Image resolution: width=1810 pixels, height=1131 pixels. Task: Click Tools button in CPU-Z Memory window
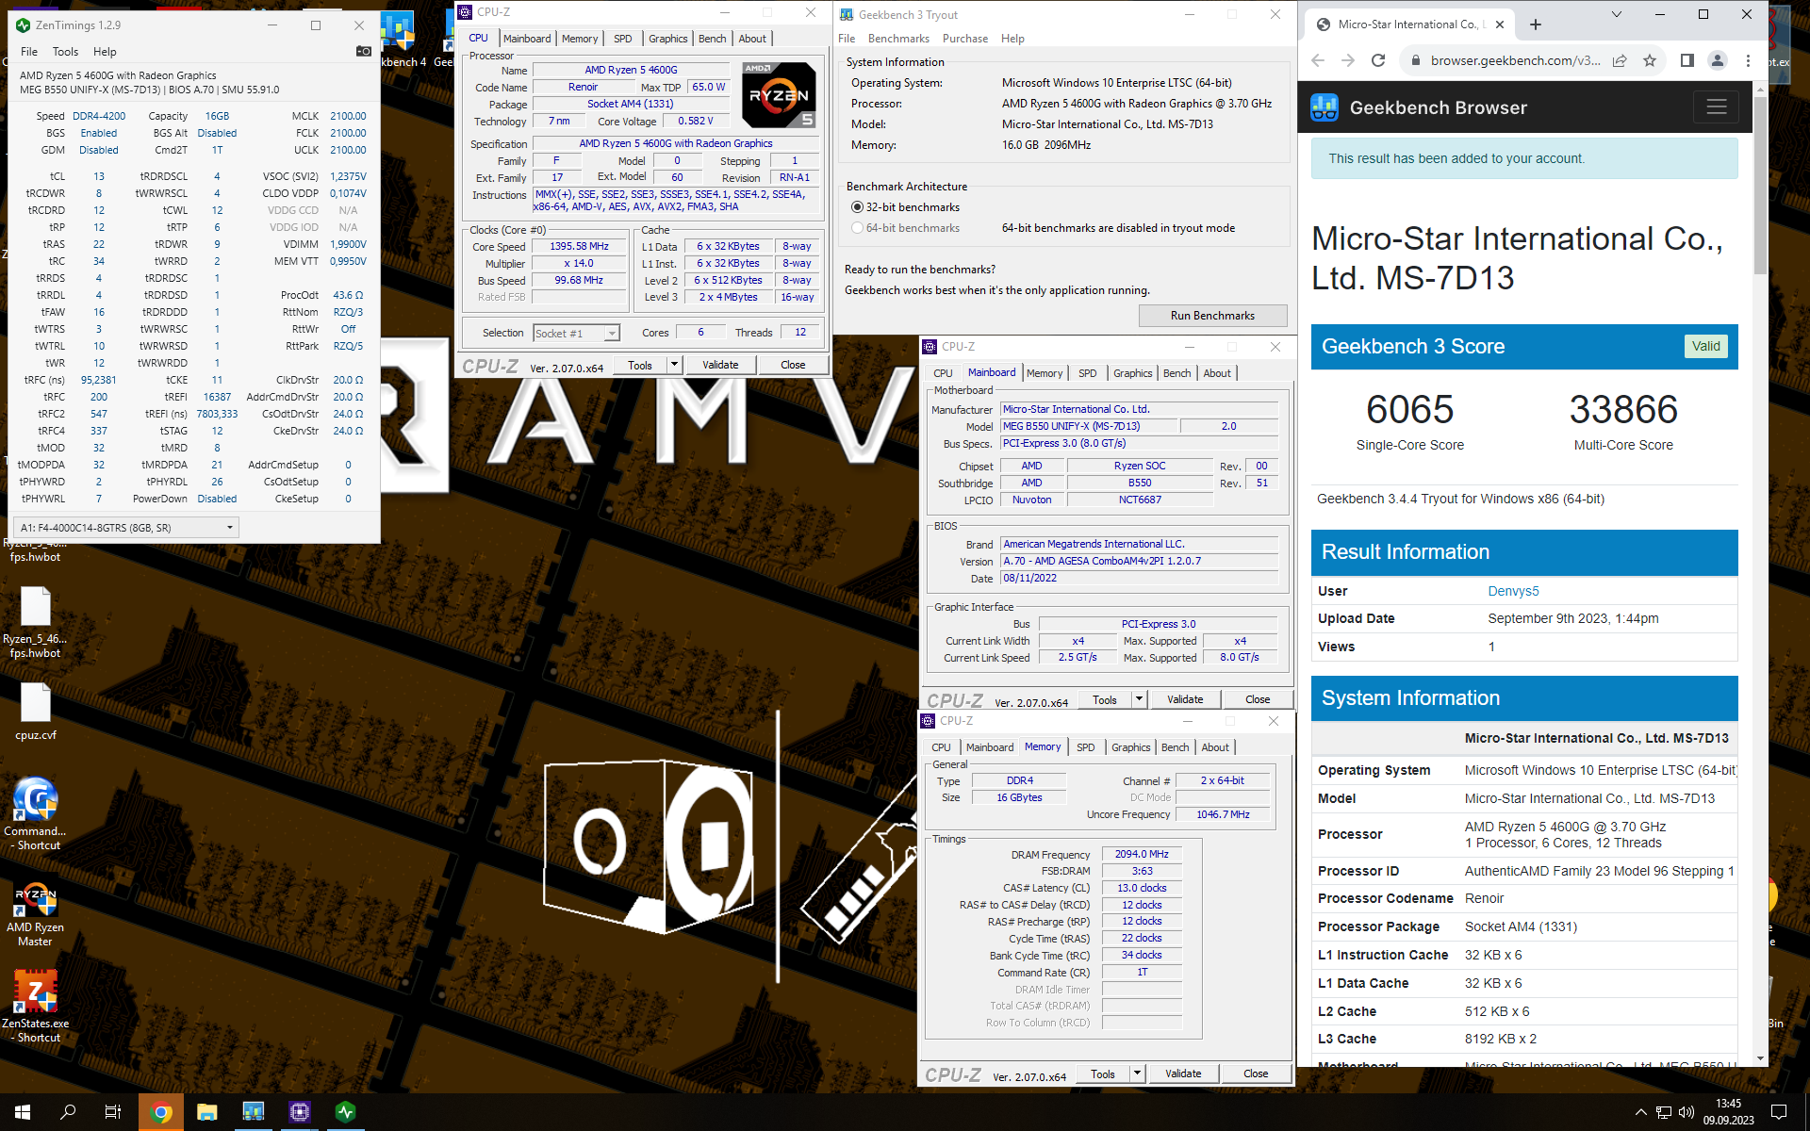point(1102,1074)
